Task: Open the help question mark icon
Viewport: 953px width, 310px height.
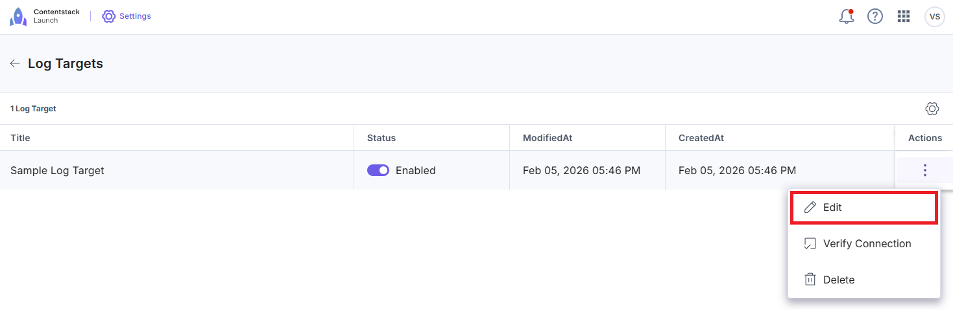Action: (x=875, y=17)
